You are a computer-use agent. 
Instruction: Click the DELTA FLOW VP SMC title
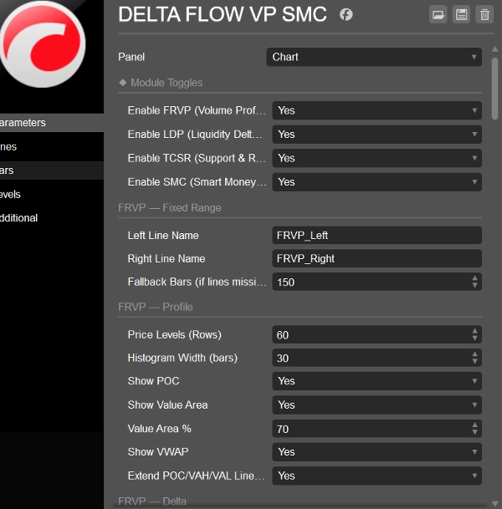223,14
